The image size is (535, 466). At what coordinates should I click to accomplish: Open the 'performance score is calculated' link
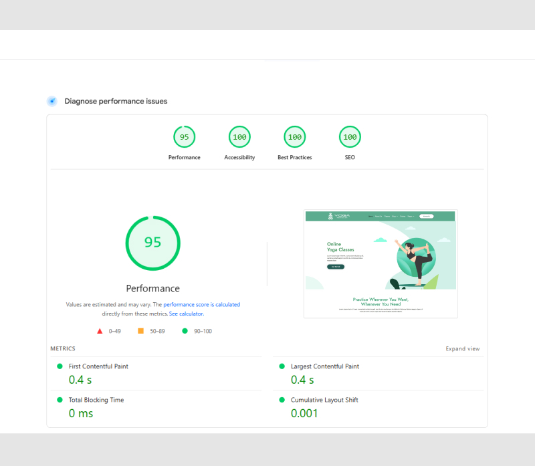click(201, 305)
